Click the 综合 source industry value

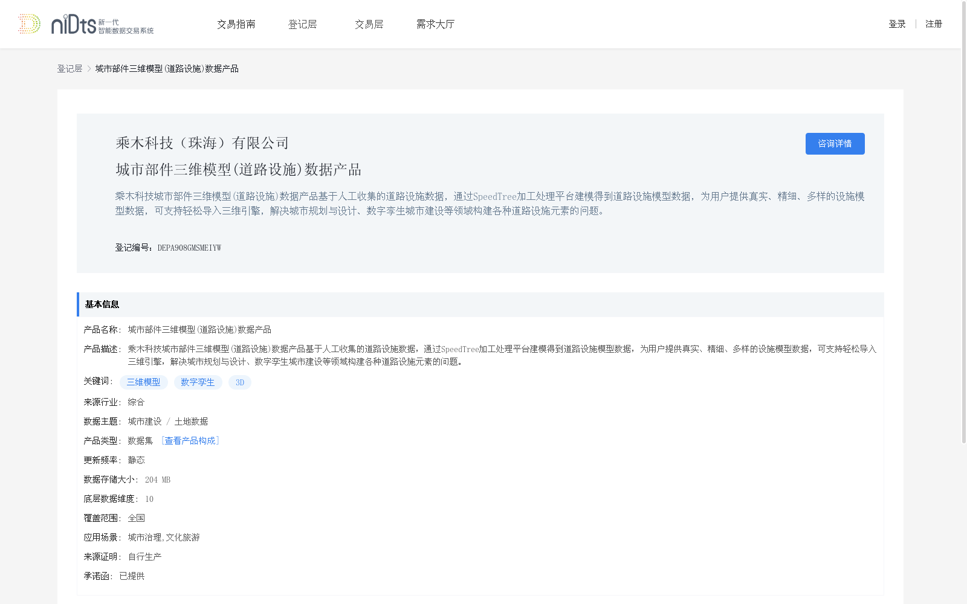click(x=136, y=402)
